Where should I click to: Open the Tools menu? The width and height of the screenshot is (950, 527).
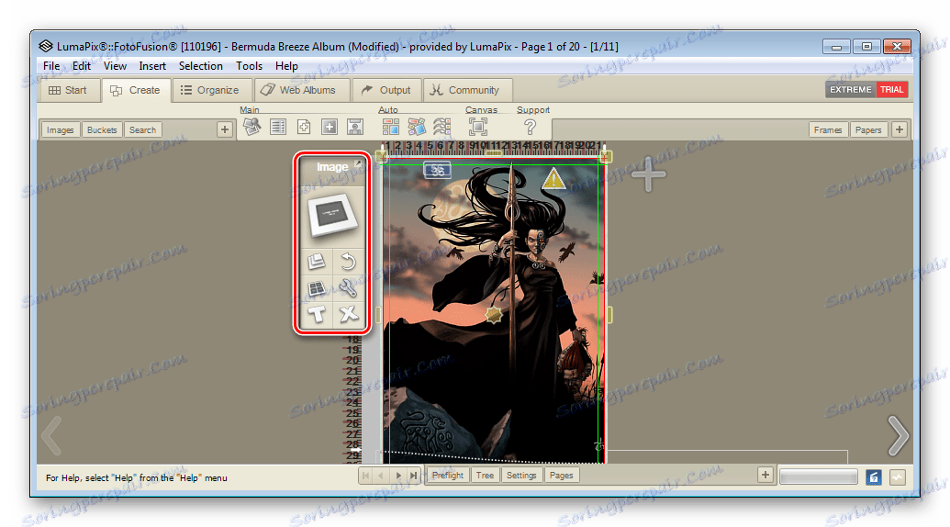pyautogui.click(x=249, y=66)
